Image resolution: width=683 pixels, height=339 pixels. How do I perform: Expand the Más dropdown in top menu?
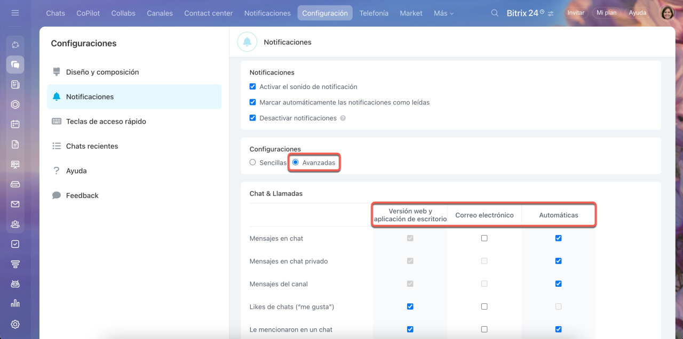click(444, 13)
